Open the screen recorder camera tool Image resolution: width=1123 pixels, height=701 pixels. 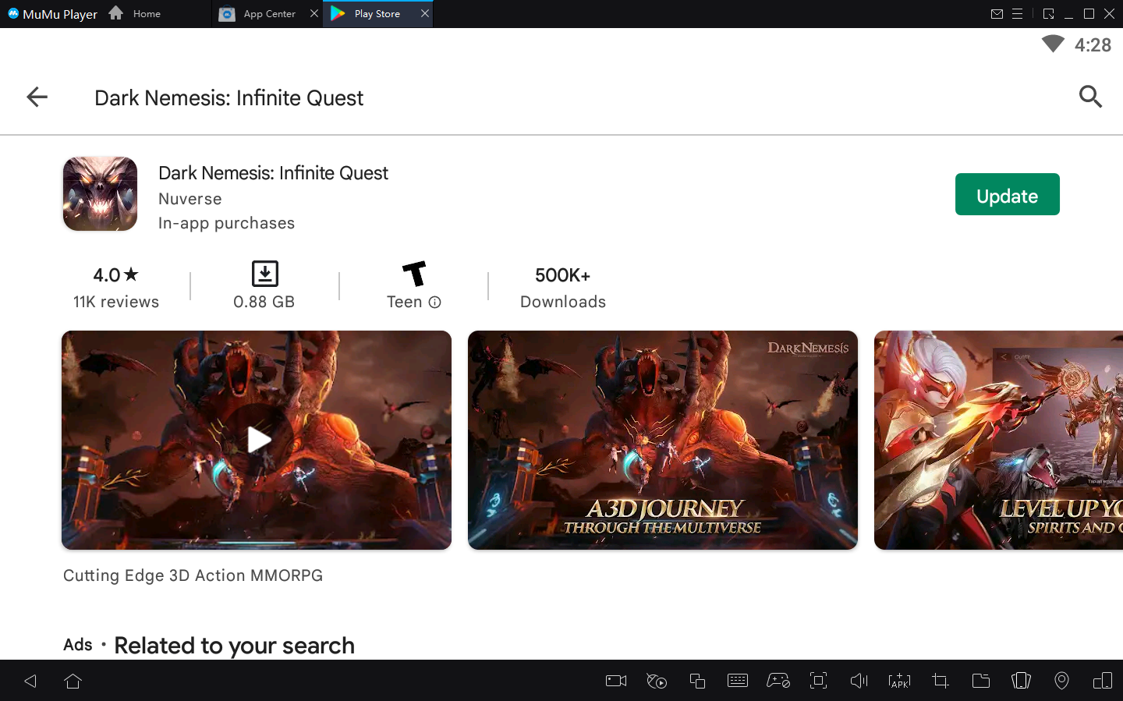tap(616, 681)
